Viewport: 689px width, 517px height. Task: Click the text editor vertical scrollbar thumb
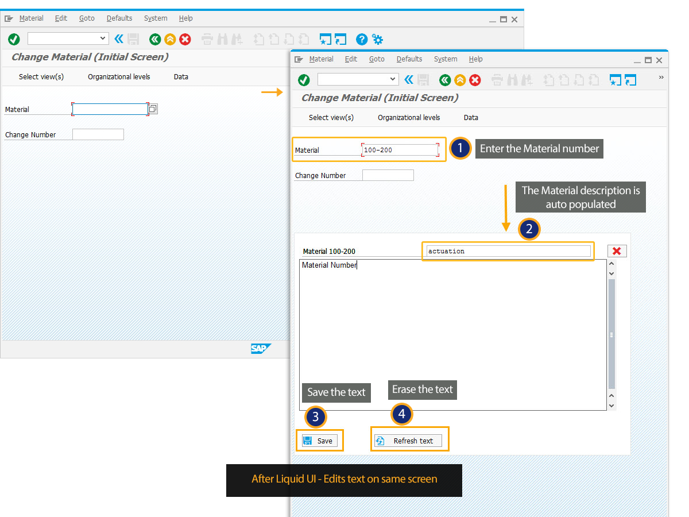611,334
